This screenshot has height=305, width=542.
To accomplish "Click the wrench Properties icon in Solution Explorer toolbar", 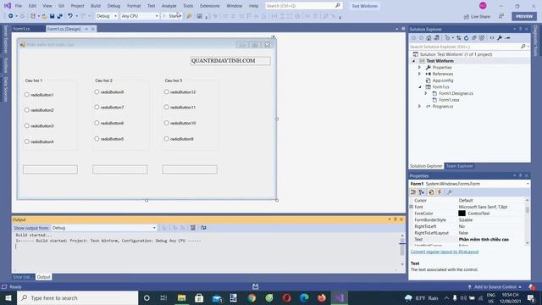I will pyautogui.click(x=500, y=38).
